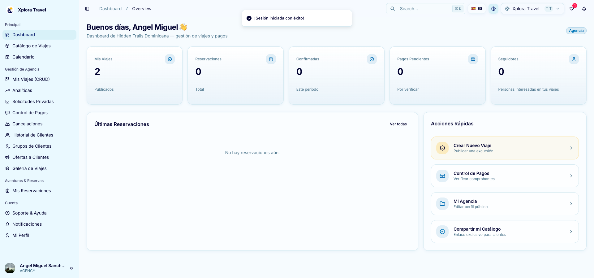Click the Últimas Reservaciones heading

click(x=122, y=124)
